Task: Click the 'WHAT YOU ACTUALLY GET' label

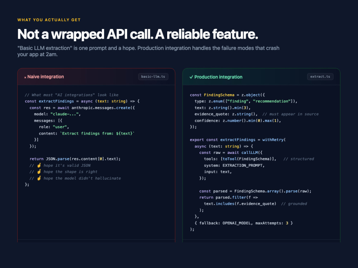Action: [49, 20]
